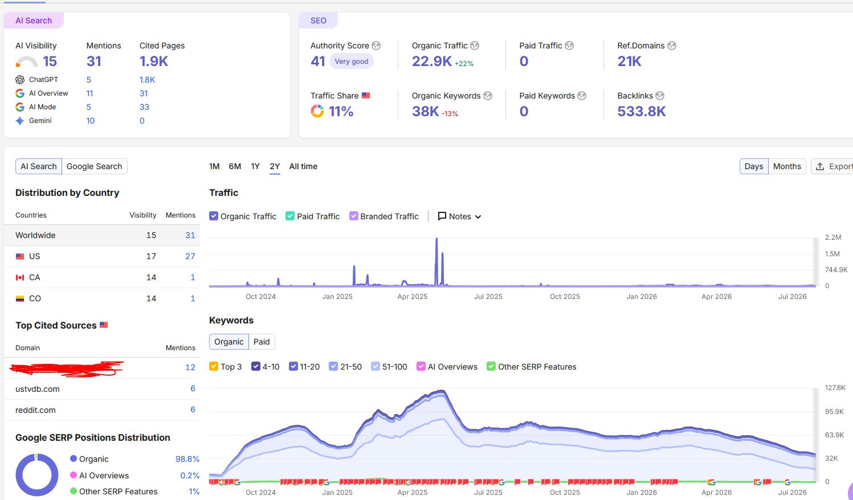
Task: Click the ChatGPT logo icon
Action: (x=20, y=80)
